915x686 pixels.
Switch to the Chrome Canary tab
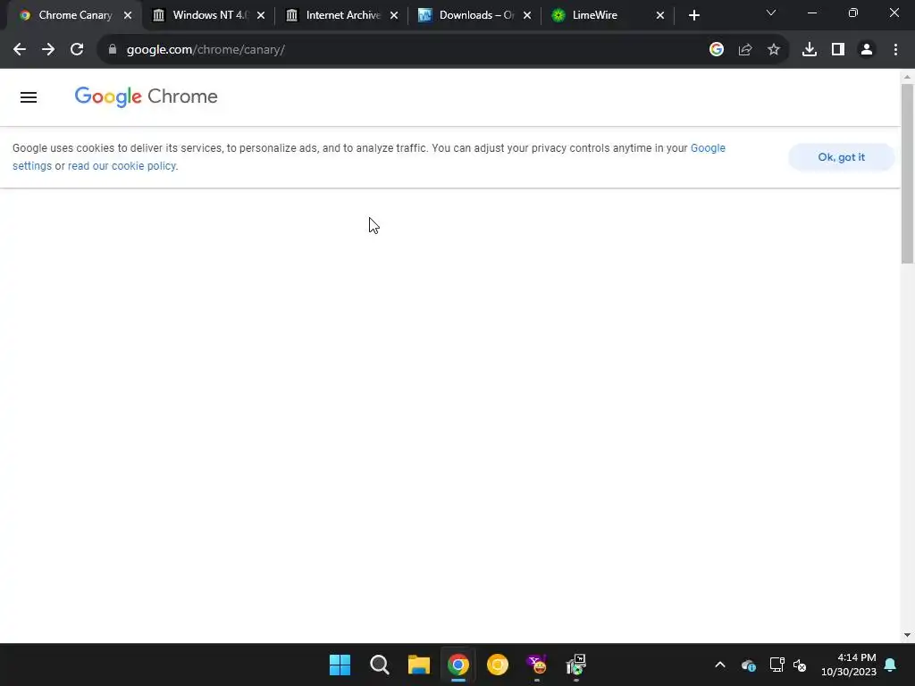pyautogui.click(x=75, y=16)
